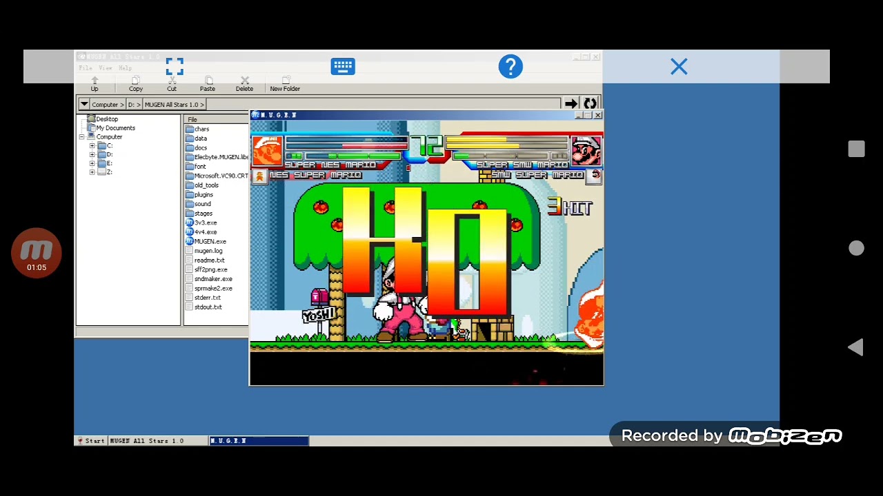Open the on-screen keyboard
883x496 pixels.
tap(343, 67)
